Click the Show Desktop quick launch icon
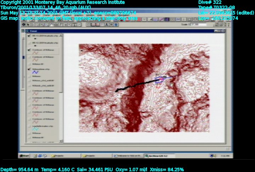 point(36,155)
